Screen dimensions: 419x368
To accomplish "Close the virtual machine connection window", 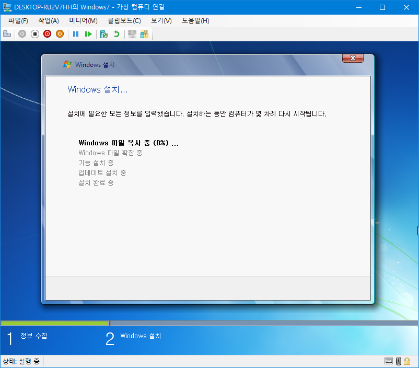I will tap(406, 7).
